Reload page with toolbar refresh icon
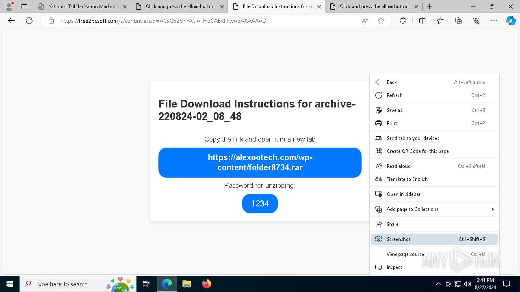 pyautogui.click(x=29, y=21)
